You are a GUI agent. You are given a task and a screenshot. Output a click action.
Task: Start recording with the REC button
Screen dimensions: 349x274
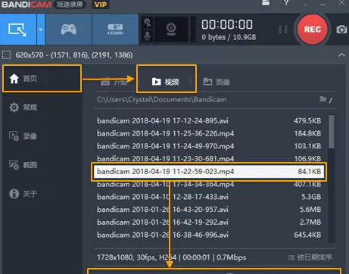(313, 30)
